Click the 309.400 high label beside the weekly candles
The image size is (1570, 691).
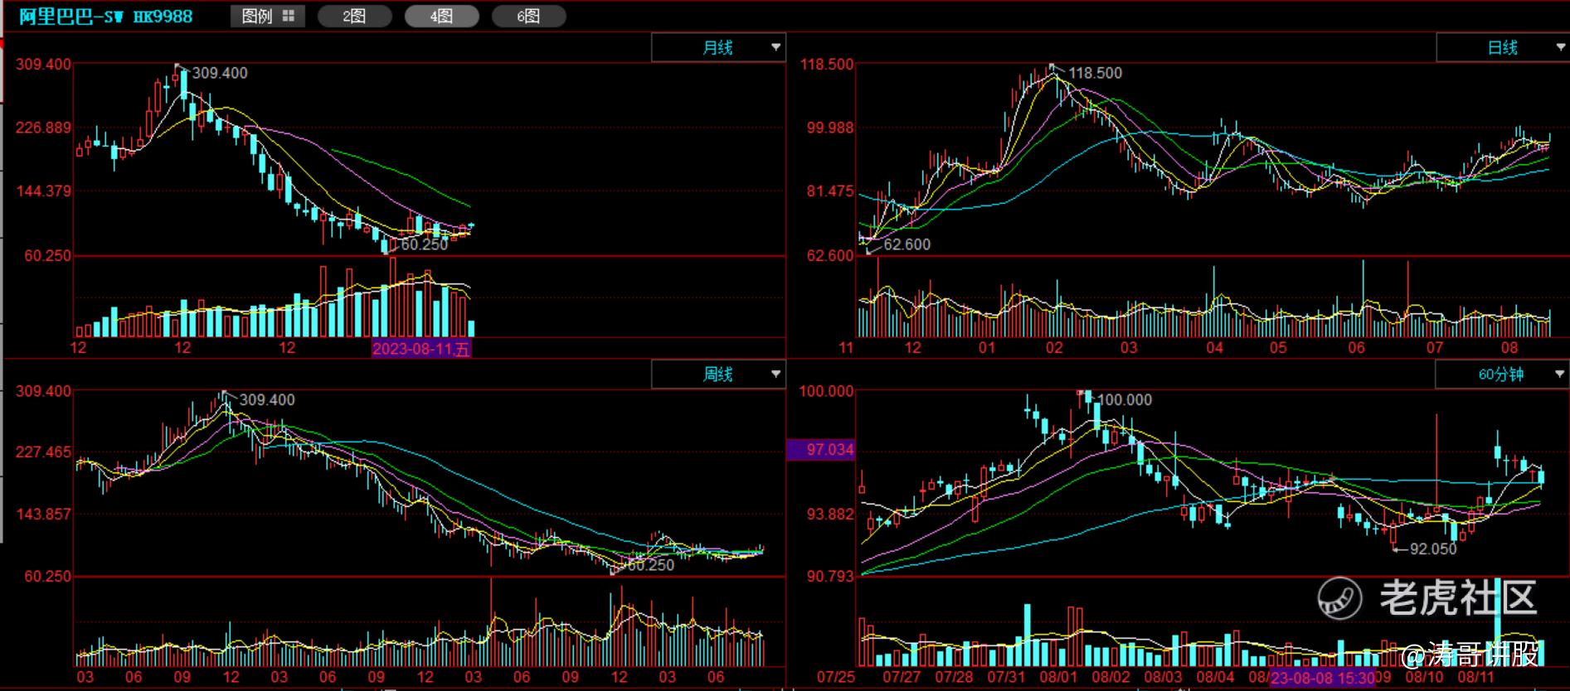(x=267, y=399)
